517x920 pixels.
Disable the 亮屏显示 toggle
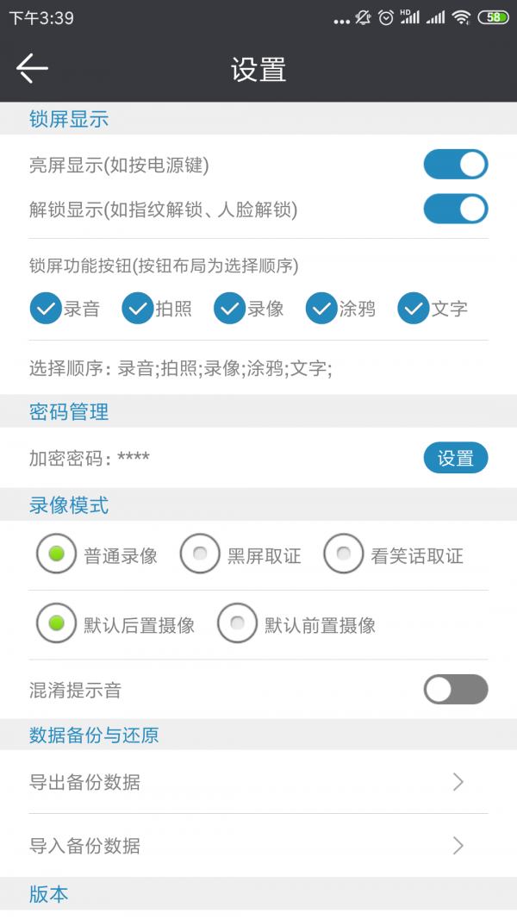click(x=455, y=164)
